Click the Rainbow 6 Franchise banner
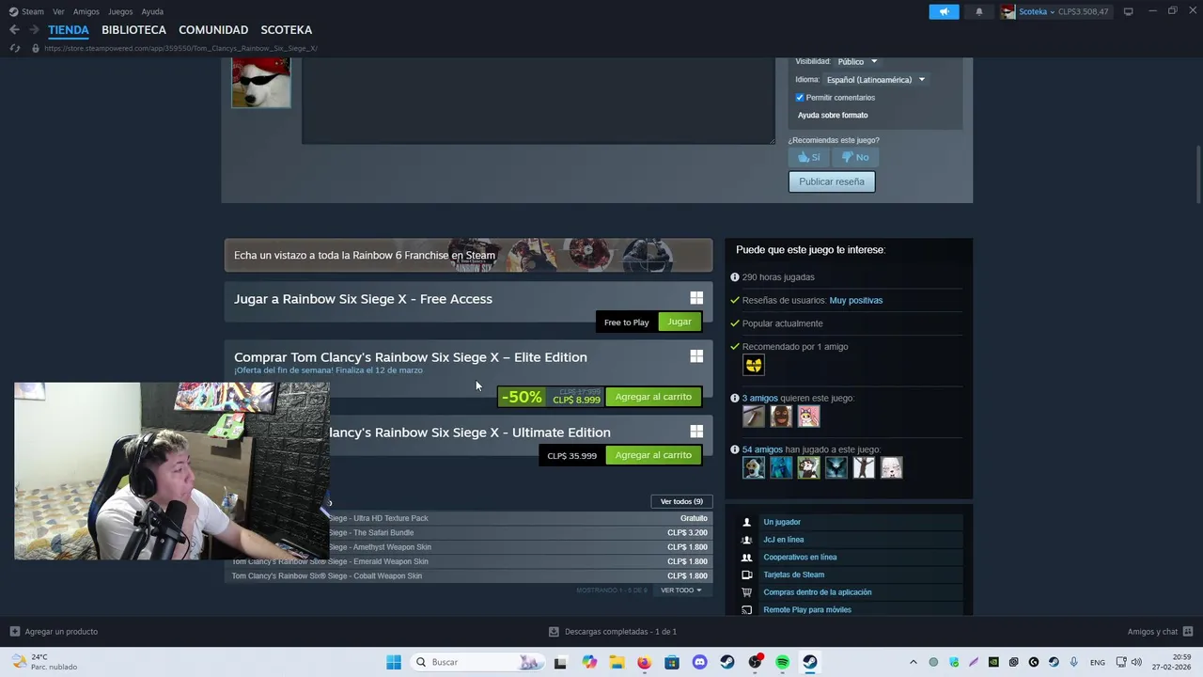The width and height of the screenshot is (1203, 677). pos(468,255)
